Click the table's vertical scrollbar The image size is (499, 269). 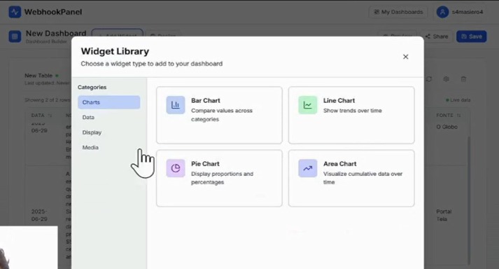click(468, 201)
